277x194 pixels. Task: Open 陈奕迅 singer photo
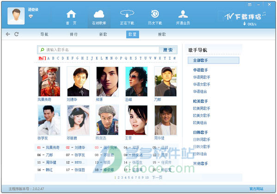point(107,120)
